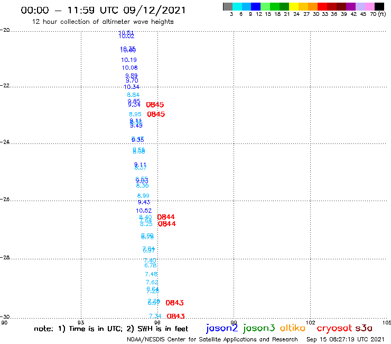391x344 pixels.
Task: Click the 7.62 wave height value
Action: point(152,282)
